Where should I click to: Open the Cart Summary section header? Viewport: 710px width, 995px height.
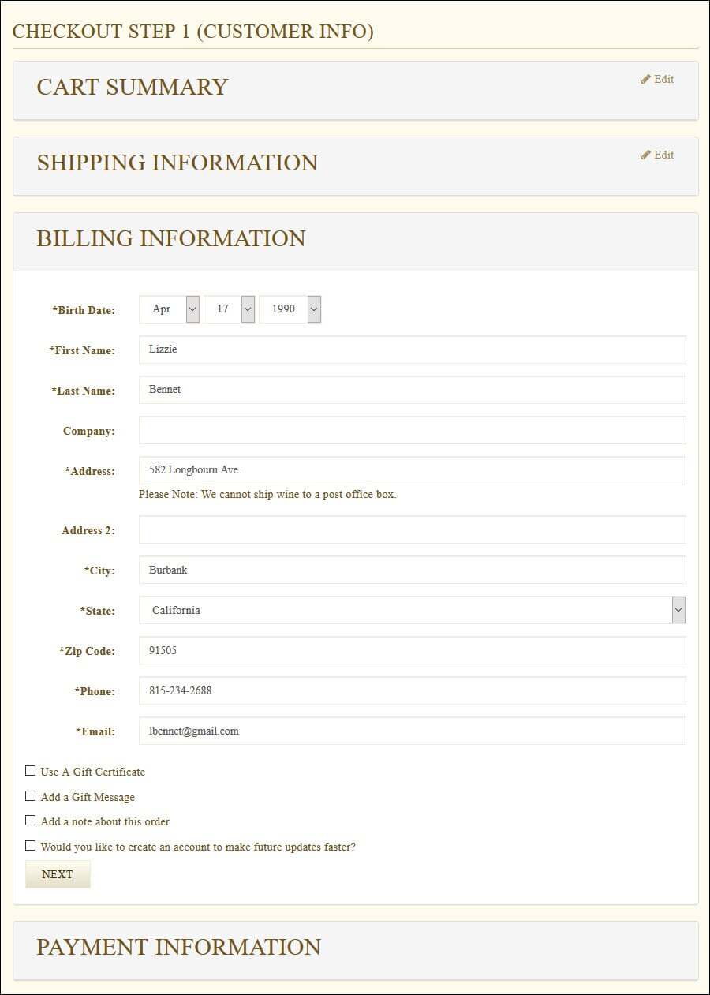(356, 91)
